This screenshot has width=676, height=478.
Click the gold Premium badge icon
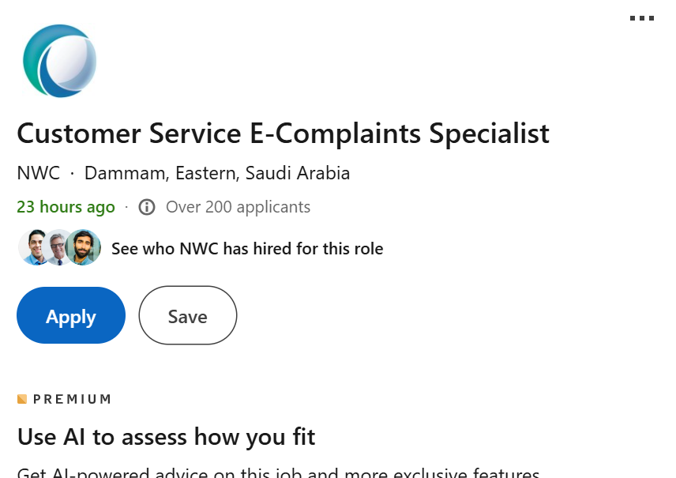22,399
